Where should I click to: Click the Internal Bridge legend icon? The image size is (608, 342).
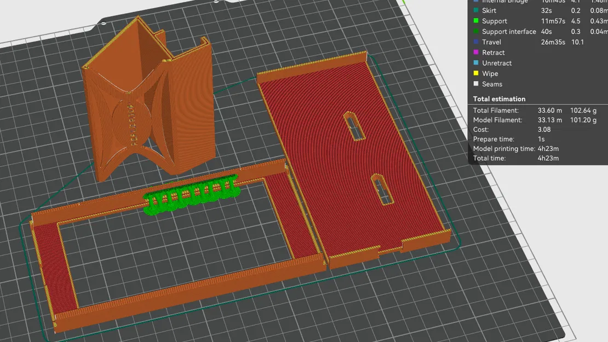(475, 2)
